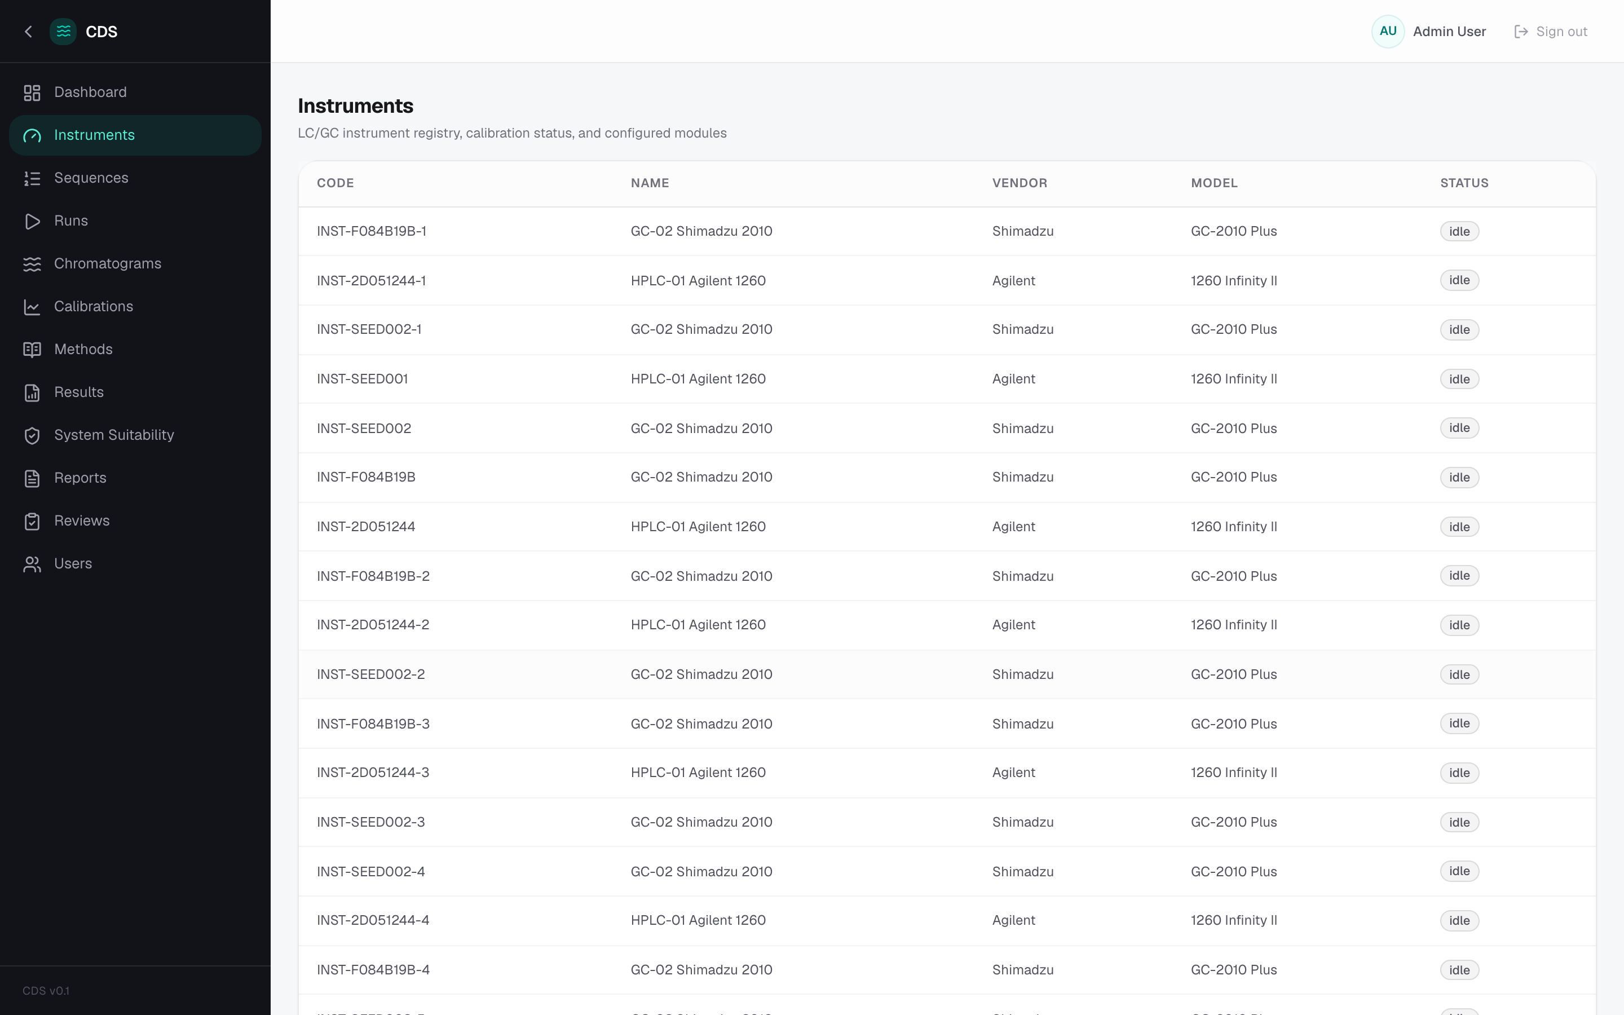Click the Instruments gauge icon
Screen dimensions: 1624x1015
click(x=32, y=135)
